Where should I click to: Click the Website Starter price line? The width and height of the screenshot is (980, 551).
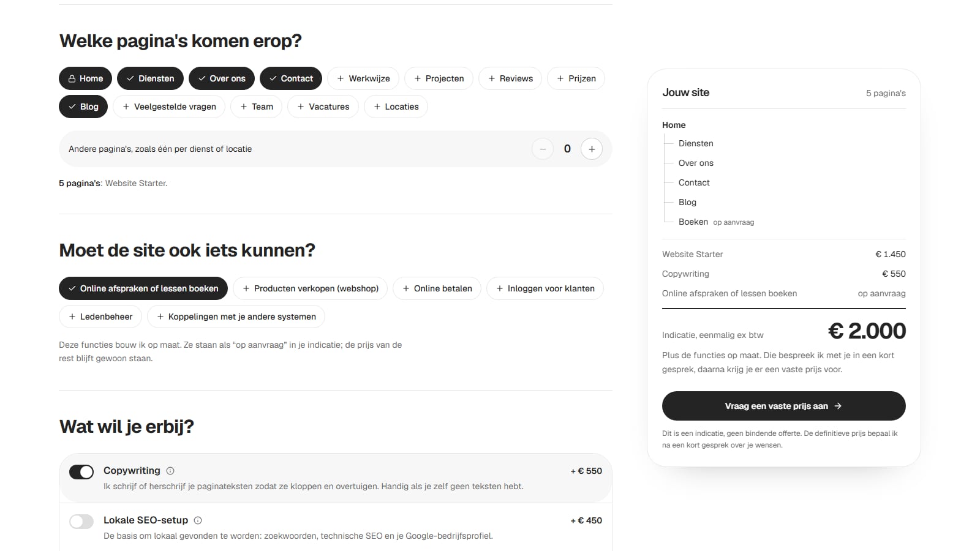click(x=784, y=254)
